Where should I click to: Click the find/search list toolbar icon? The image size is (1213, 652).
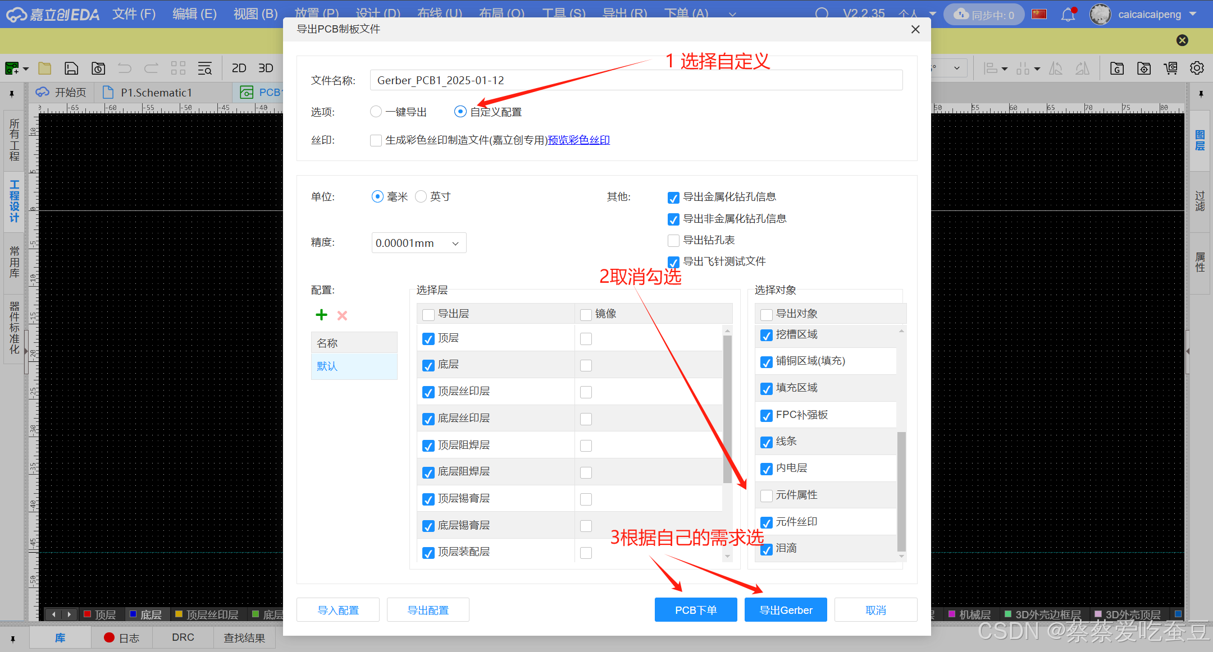coord(205,68)
